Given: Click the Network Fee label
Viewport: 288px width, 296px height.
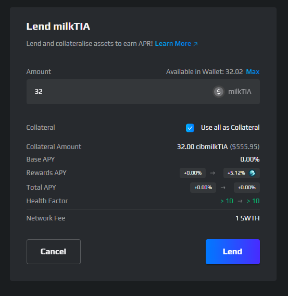Looking at the screenshot, I should pyautogui.click(x=46, y=218).
